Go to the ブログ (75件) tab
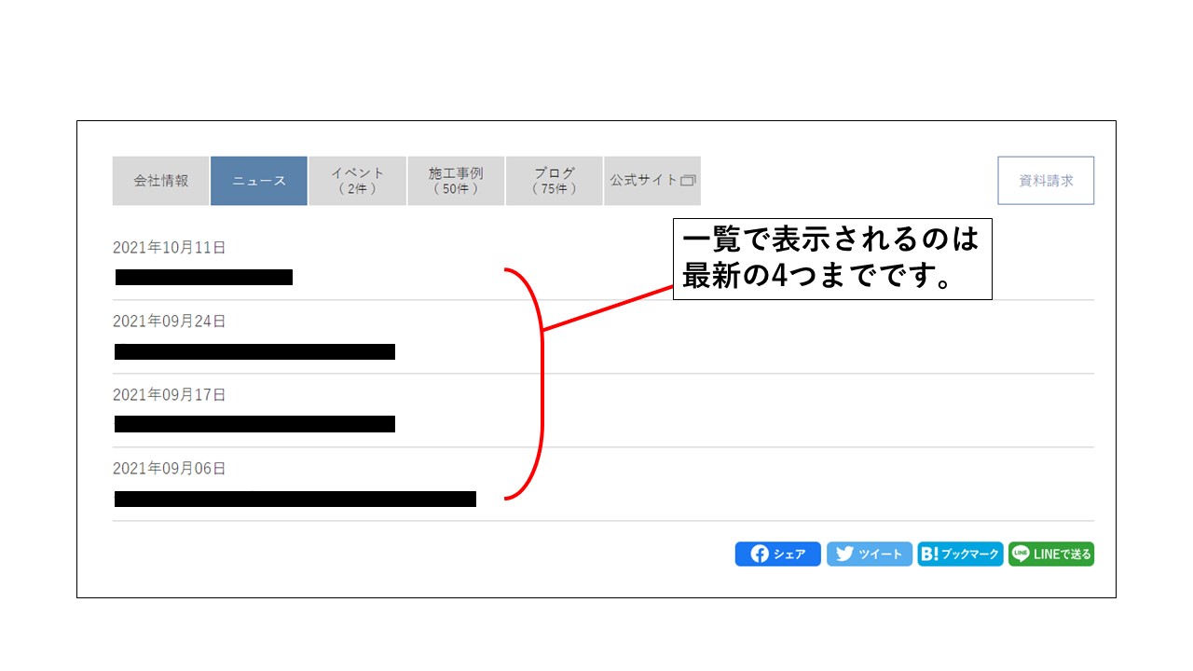 coord(554,181)
